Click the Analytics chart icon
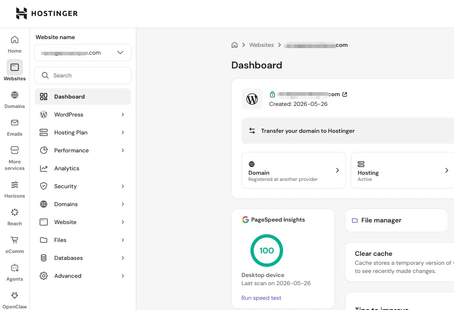 [44, 168]
